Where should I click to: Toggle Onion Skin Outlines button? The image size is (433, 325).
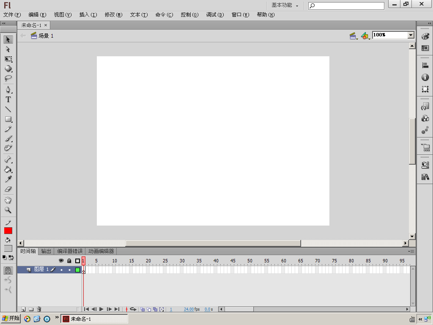149,309
